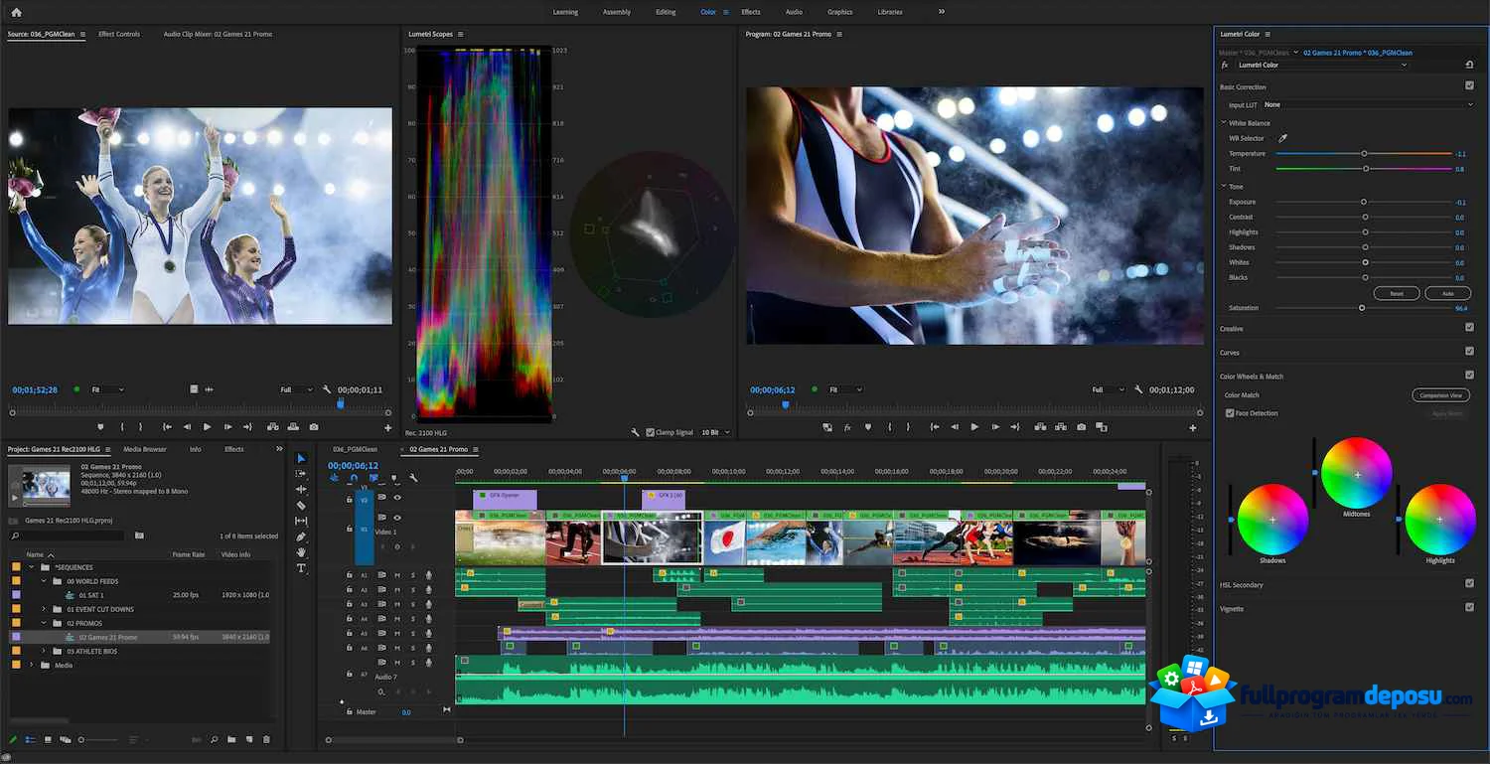Click the Auto tone button
Image resolution: width=1490 pixels, height=764 pixels.
(1447, 293)
